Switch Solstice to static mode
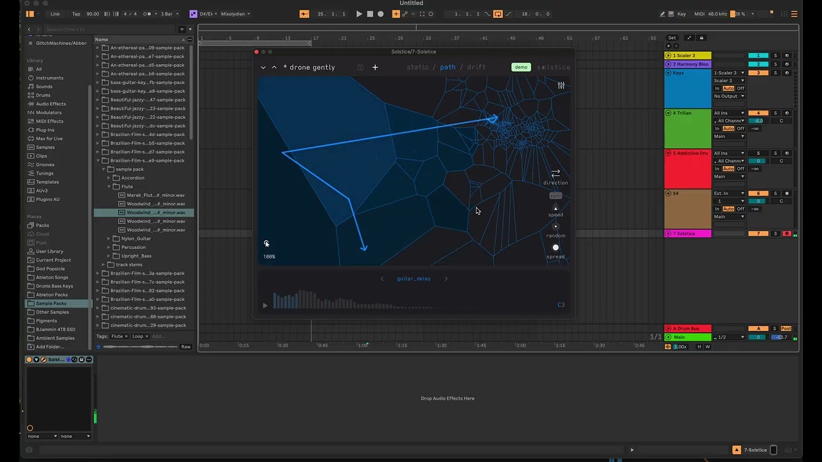 (417, 67)
